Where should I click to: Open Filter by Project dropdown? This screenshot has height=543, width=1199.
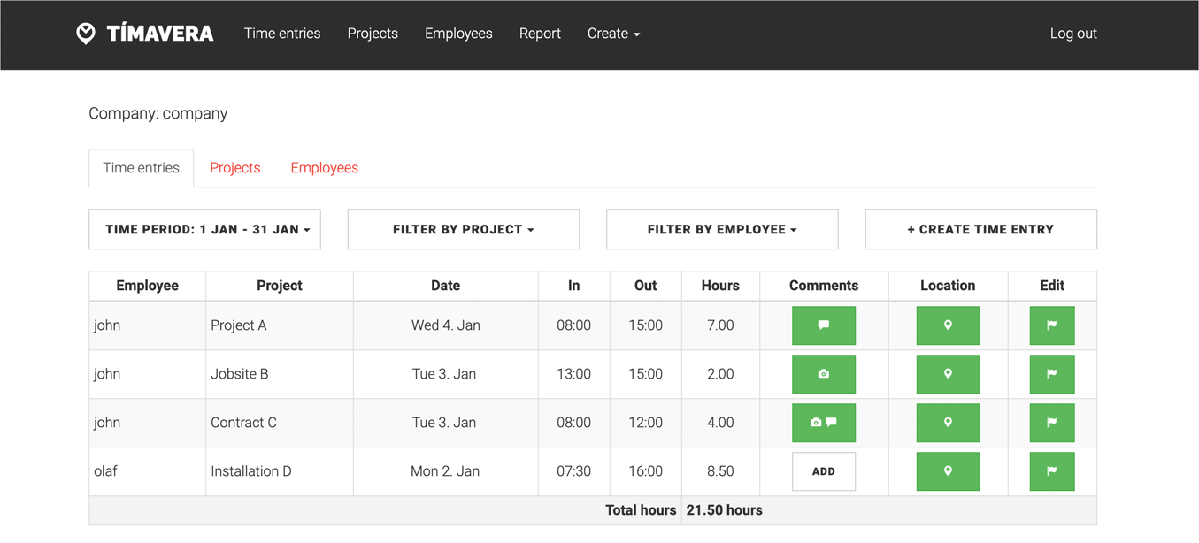[x=463, y=230]
